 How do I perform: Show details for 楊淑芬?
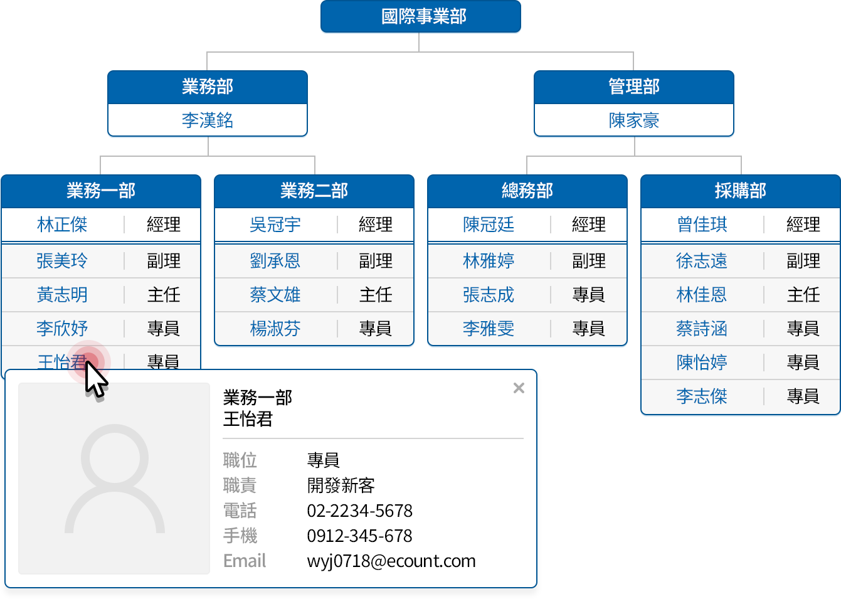[275, 329]
